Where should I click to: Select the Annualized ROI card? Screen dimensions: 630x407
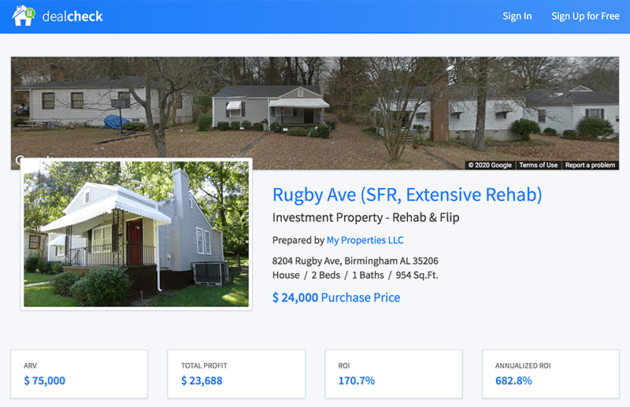(x=550, y=374)
